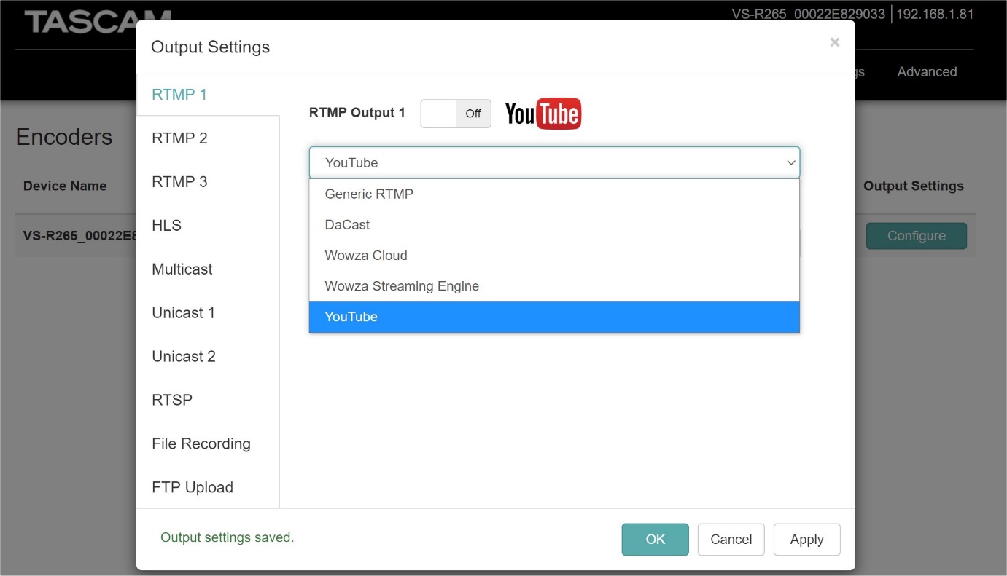The width and height of the screenshot is (1007, 576).
Task: Select the highlighted YouTube option
Action: point(351,317)
